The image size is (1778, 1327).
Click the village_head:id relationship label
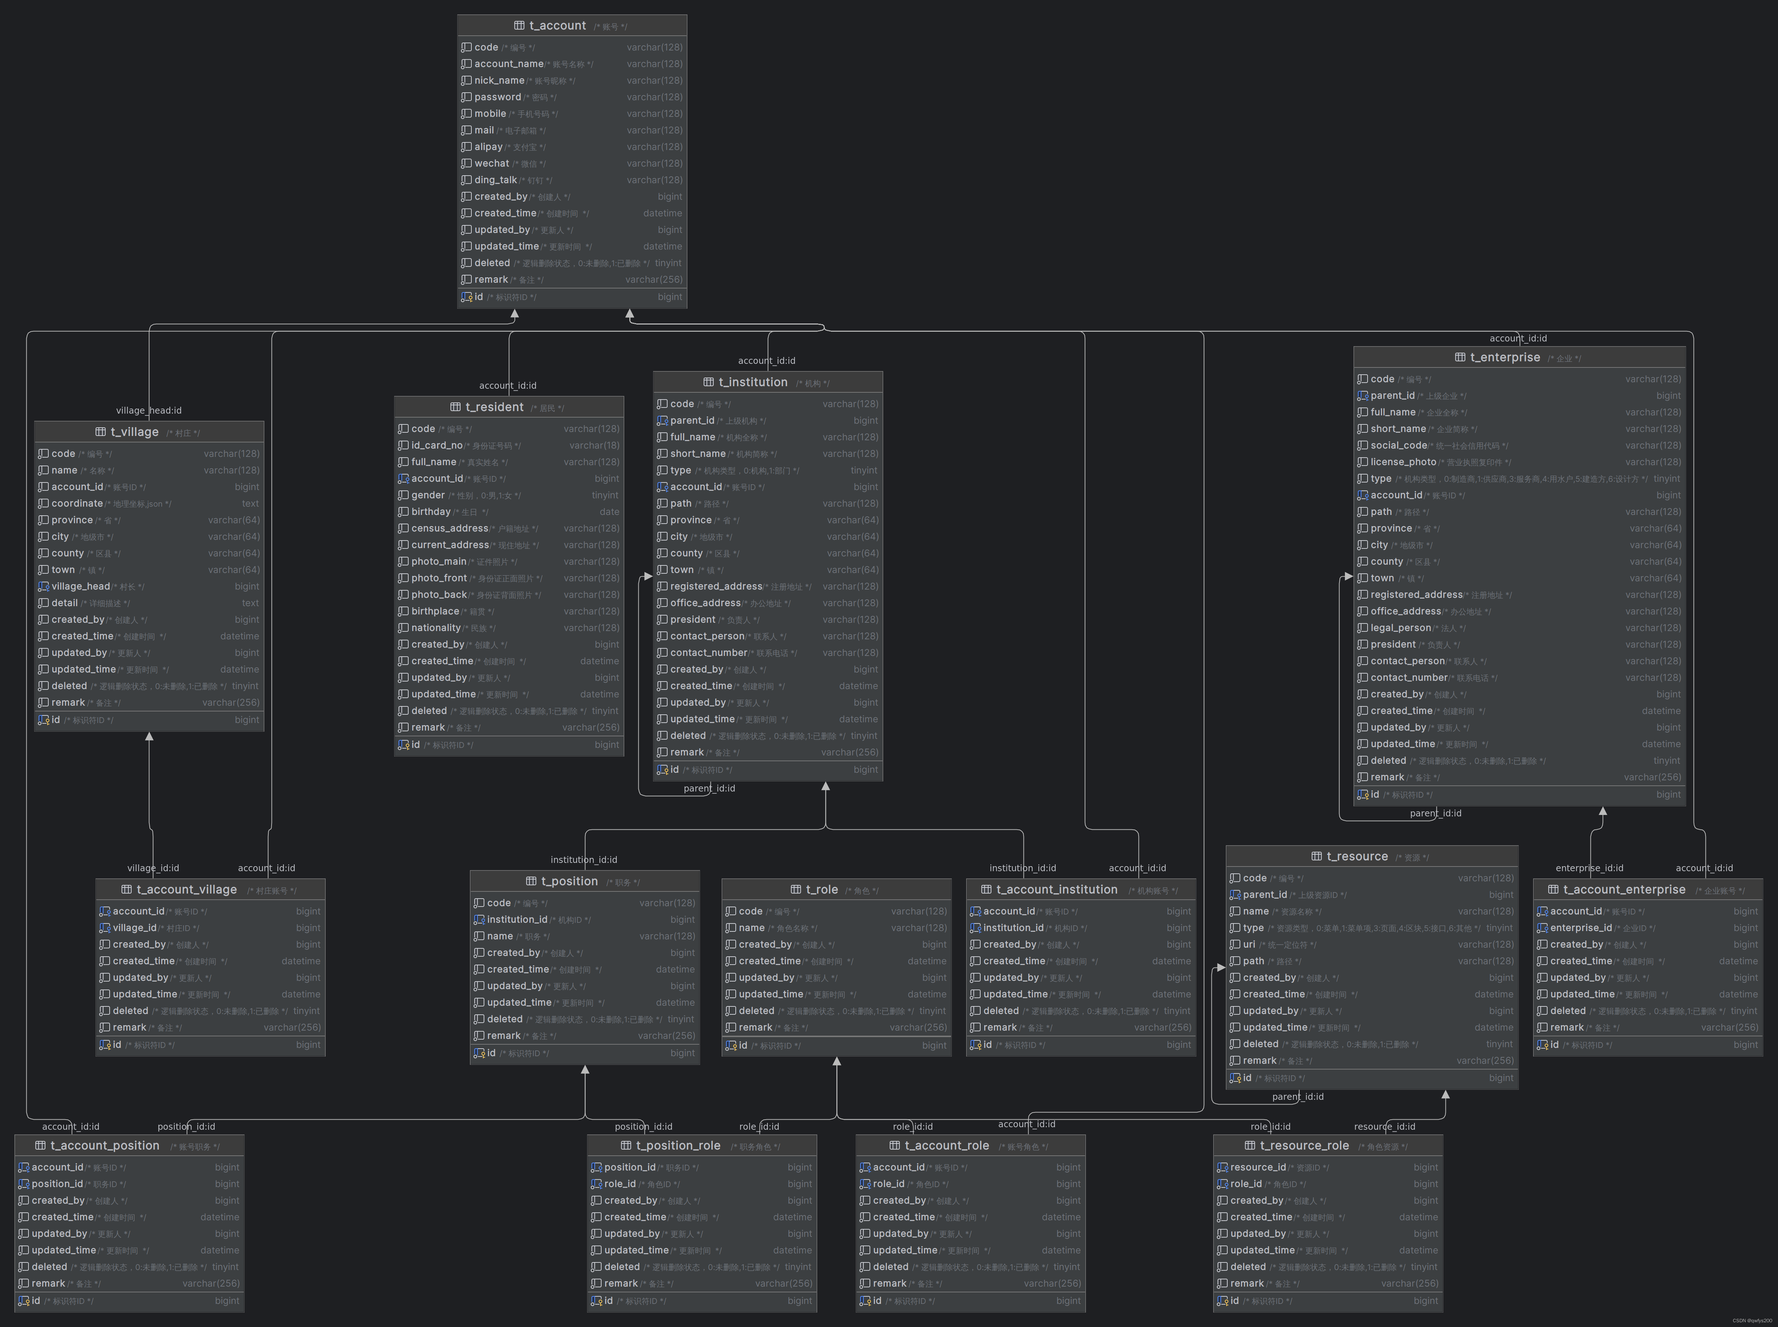point(149,410)
